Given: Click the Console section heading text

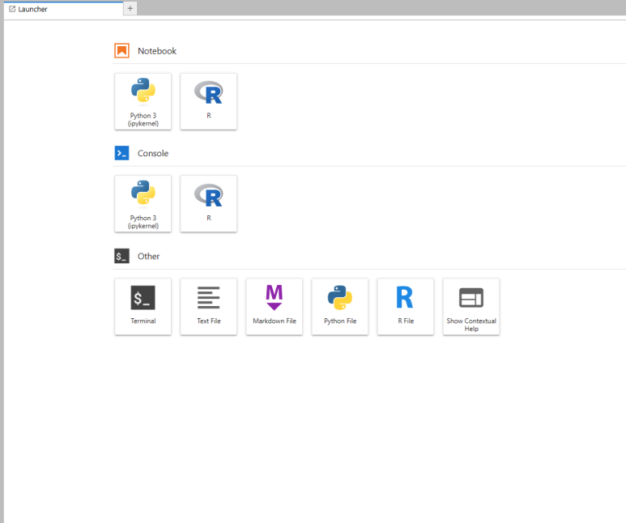Looking at the screenshot, I should tap(153, 153).
